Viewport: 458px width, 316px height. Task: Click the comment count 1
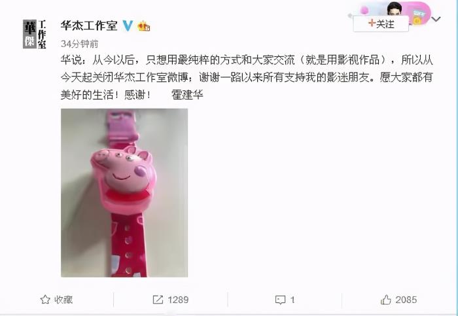292,300
